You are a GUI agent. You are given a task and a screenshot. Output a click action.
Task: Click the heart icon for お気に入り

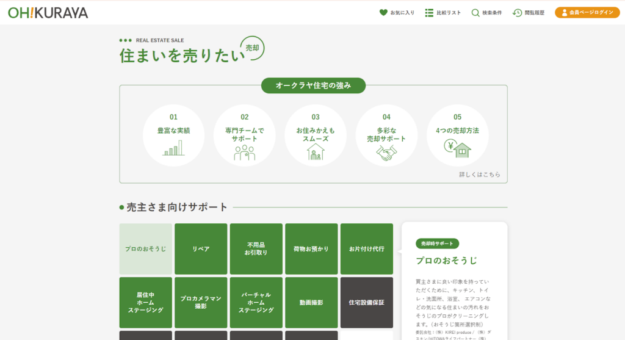383,12
